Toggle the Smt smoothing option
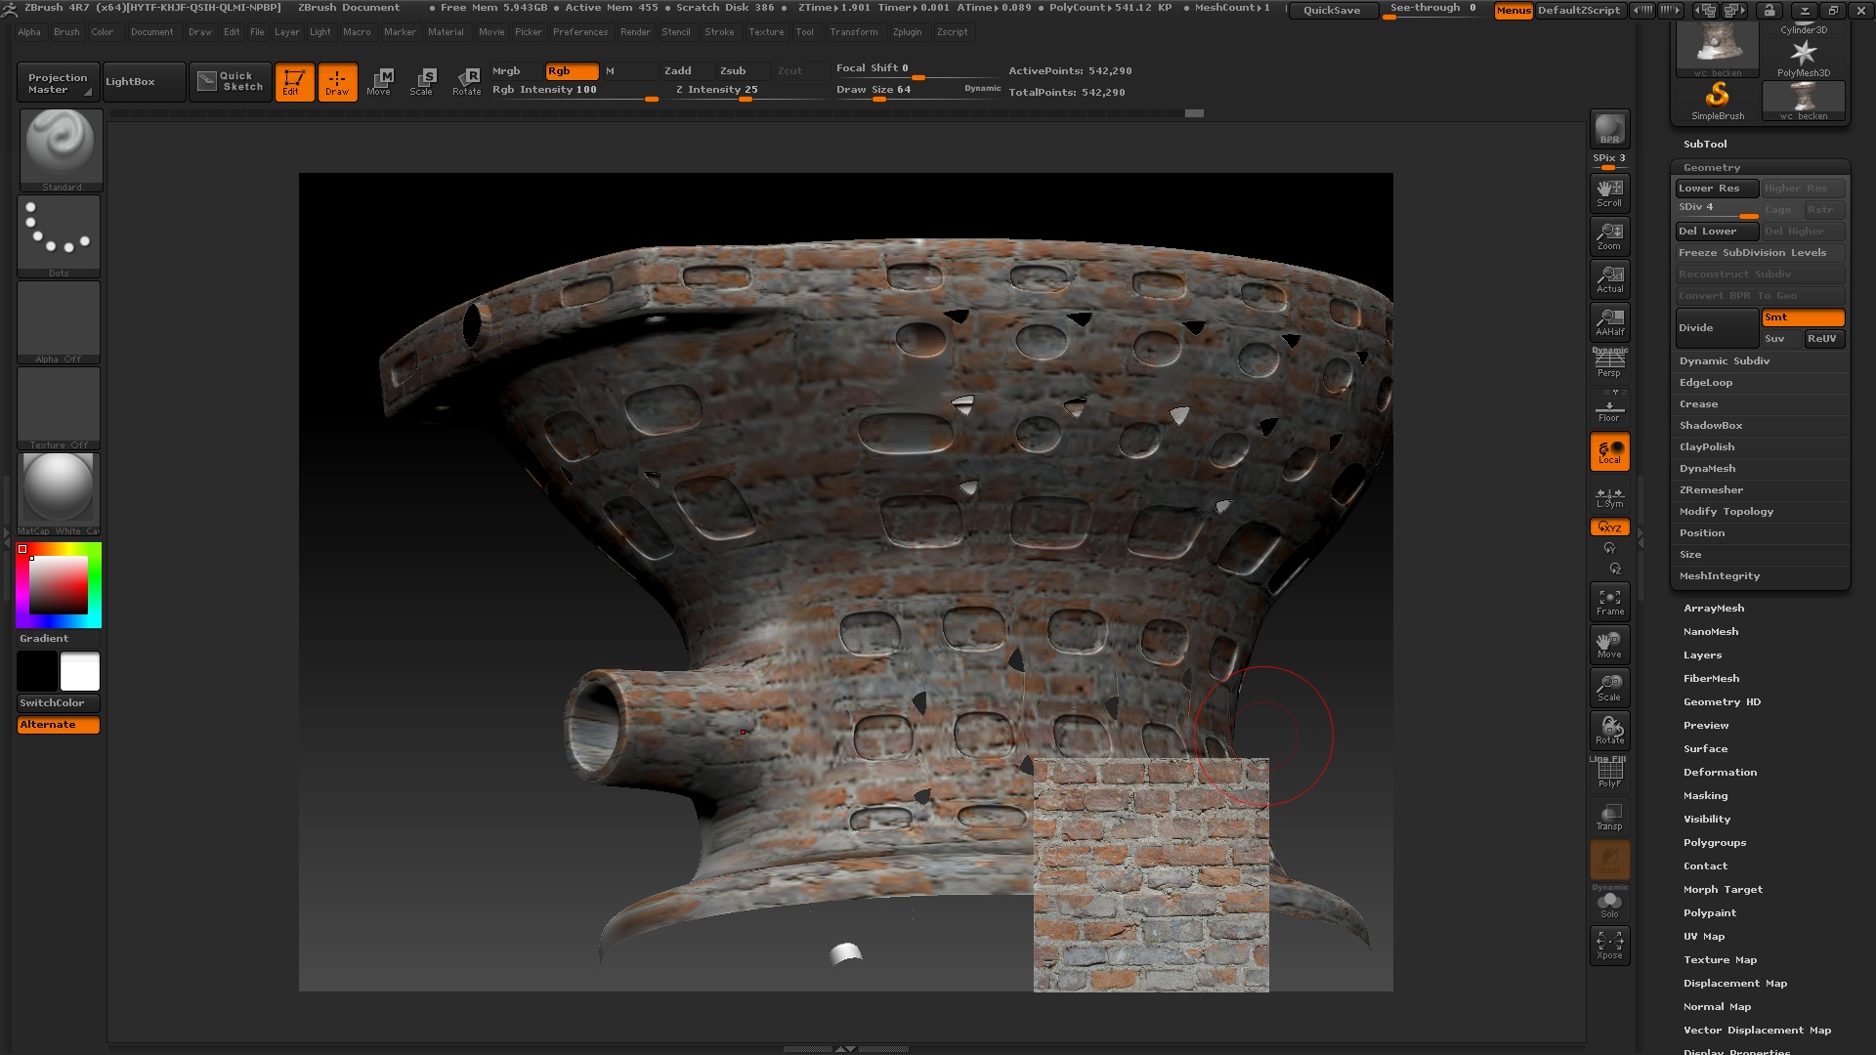Image resolution: width=1876 pixels, height=1055 pixels. 1802,317
